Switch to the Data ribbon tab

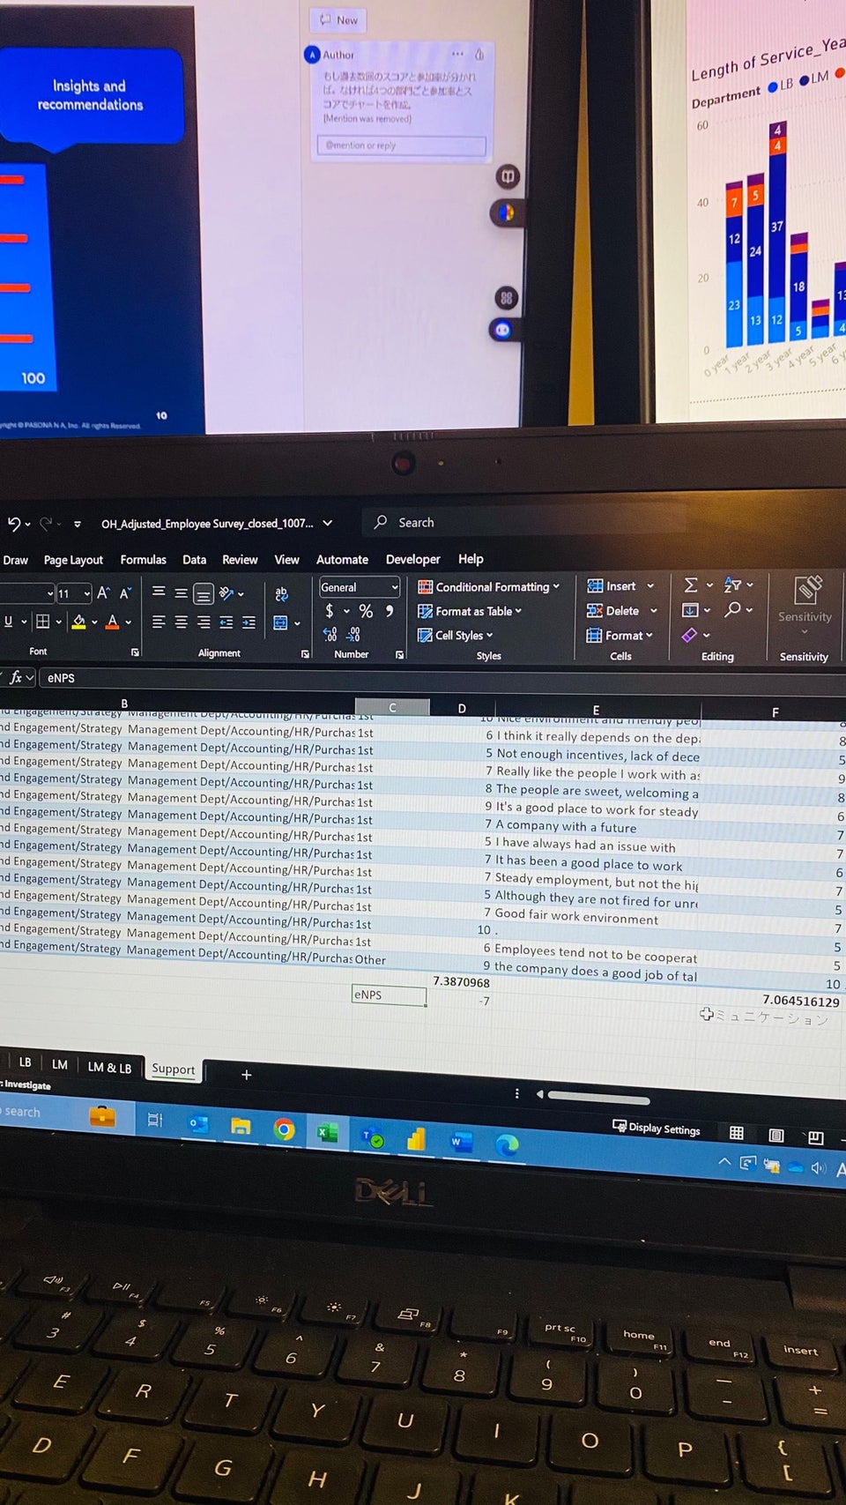point(194,560)
